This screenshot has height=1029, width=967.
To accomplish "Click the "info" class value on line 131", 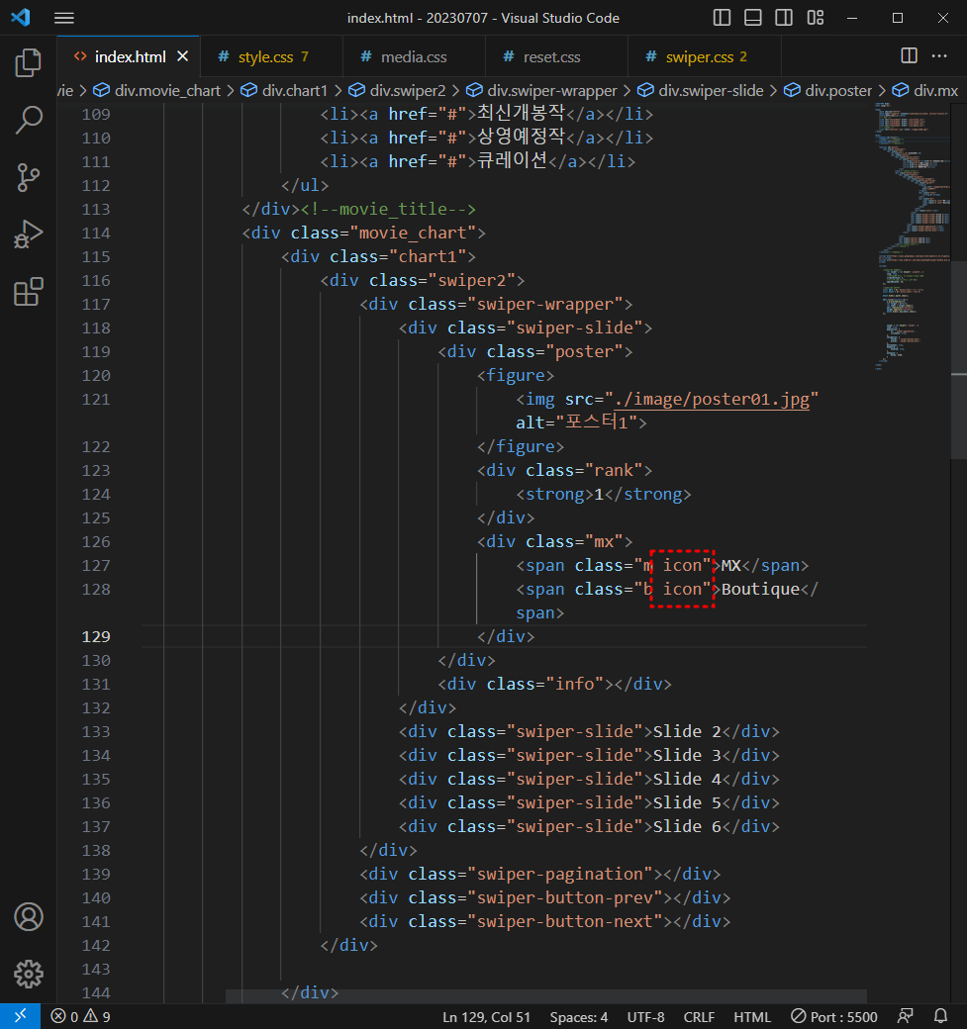I will point(574,685).
